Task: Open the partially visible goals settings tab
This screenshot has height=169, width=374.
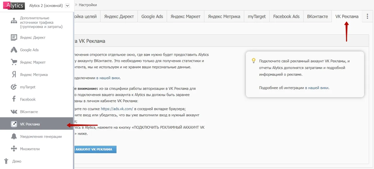Action: [87, 16]
